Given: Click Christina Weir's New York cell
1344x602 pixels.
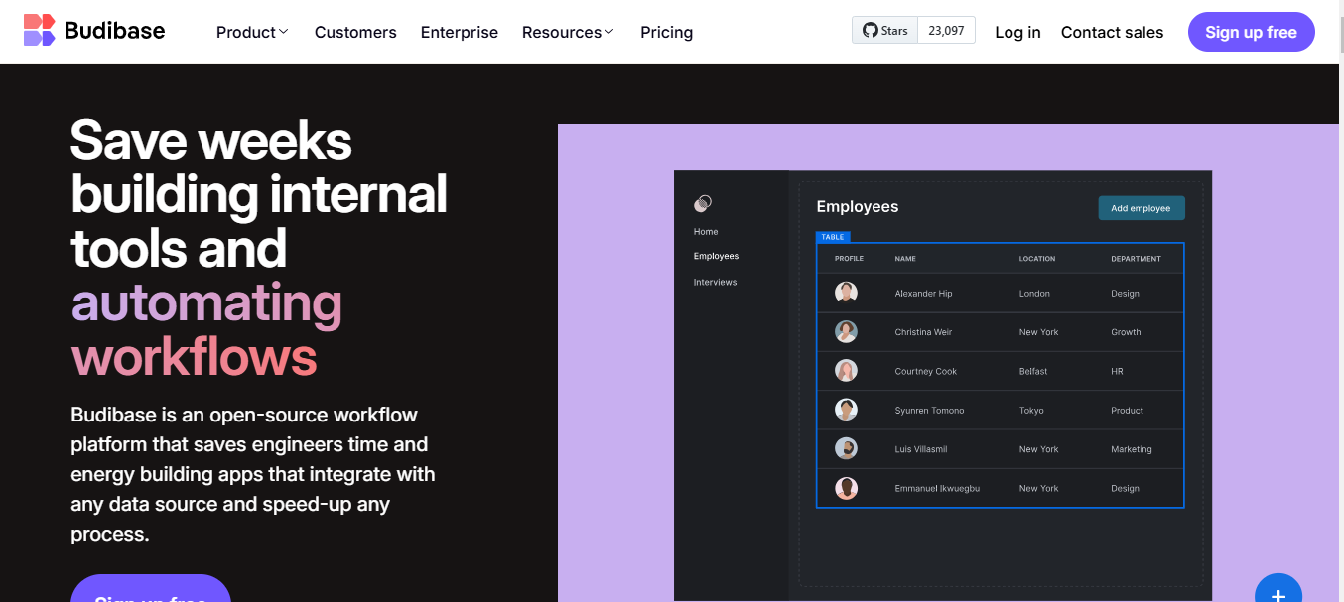Looking at the screenshot, I should coord(1038,332).
